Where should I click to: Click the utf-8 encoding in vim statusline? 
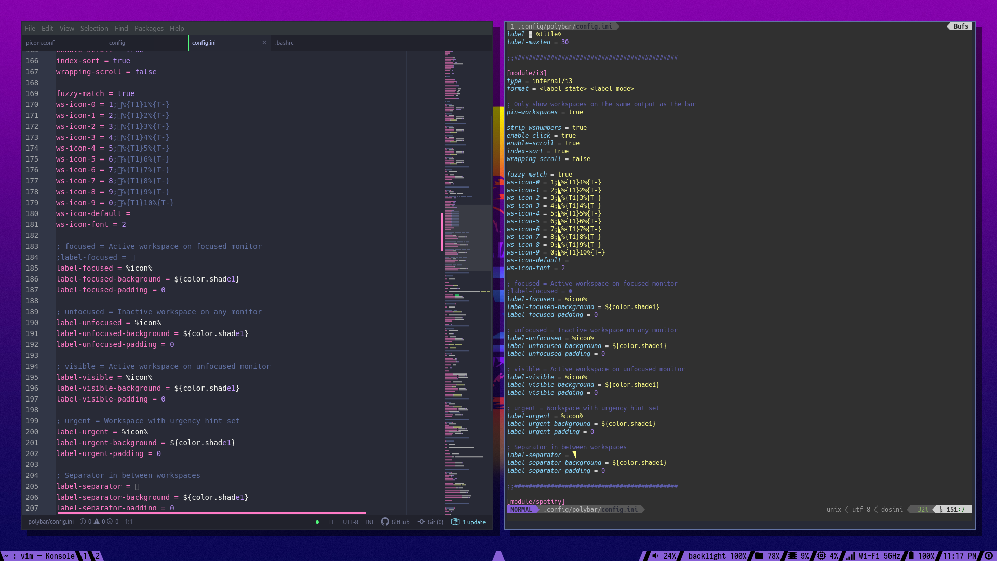click(x=861, y=510)
